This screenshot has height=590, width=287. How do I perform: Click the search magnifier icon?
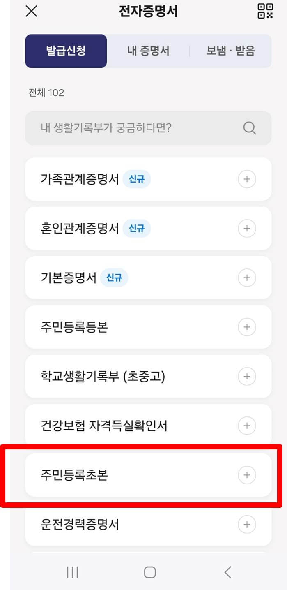click(249, 128)
